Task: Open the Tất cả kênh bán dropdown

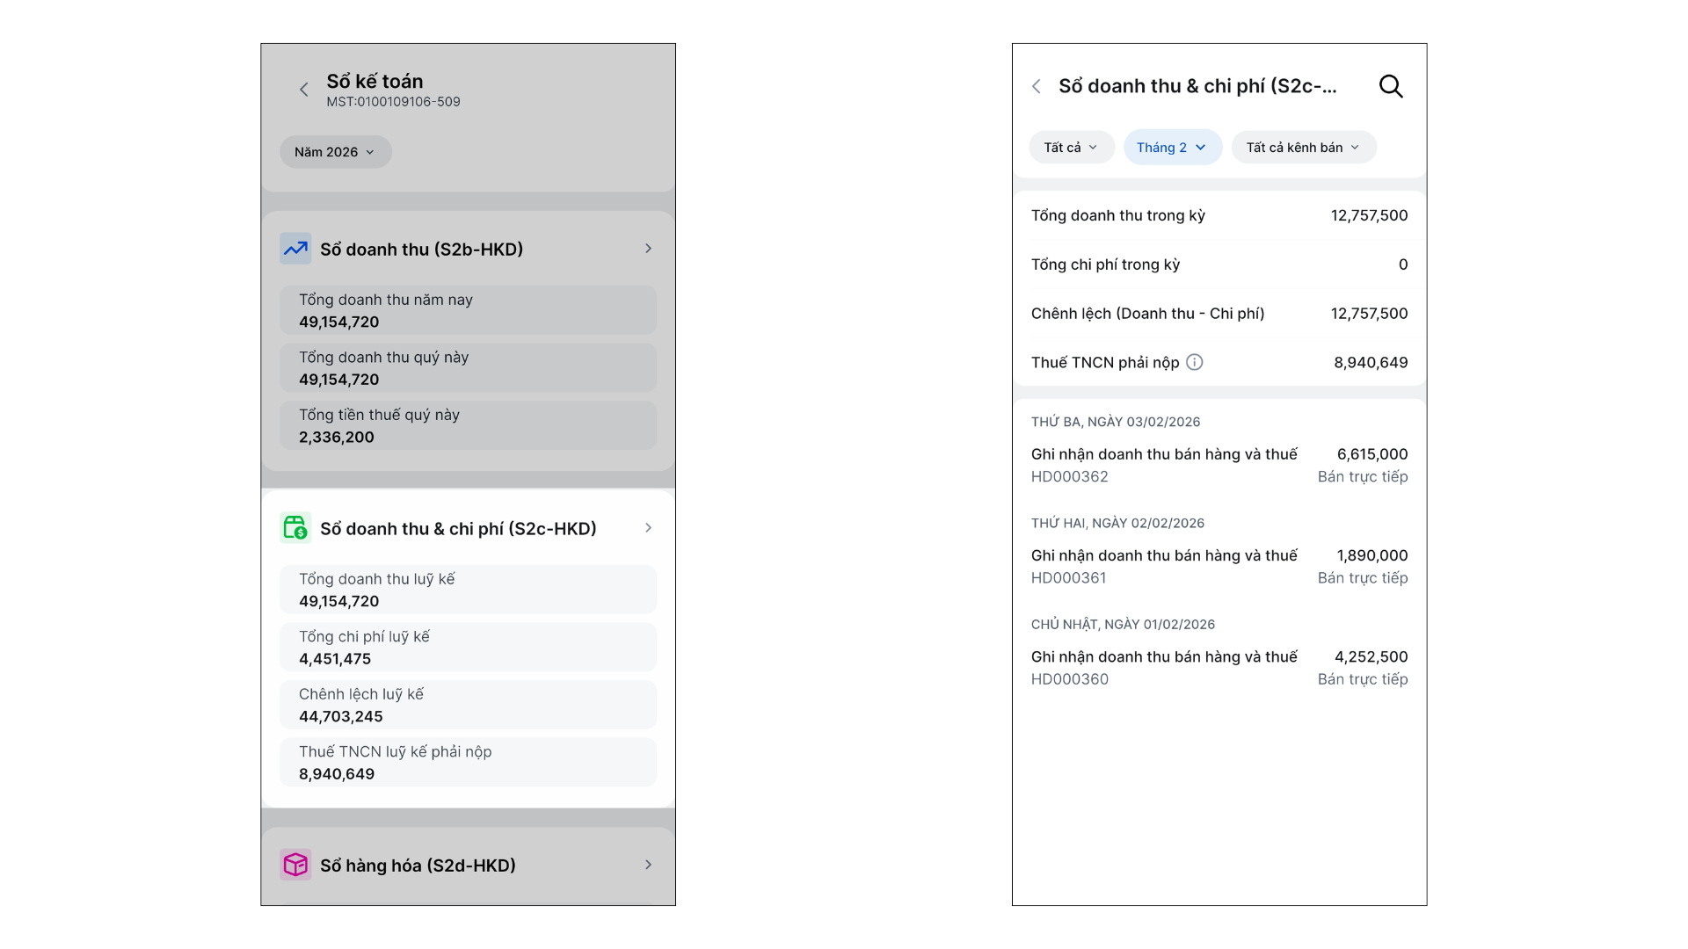Action: (1303, 148)
